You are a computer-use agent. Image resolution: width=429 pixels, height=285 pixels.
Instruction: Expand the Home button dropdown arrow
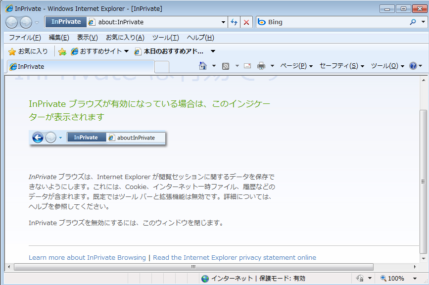click(214, 66)
